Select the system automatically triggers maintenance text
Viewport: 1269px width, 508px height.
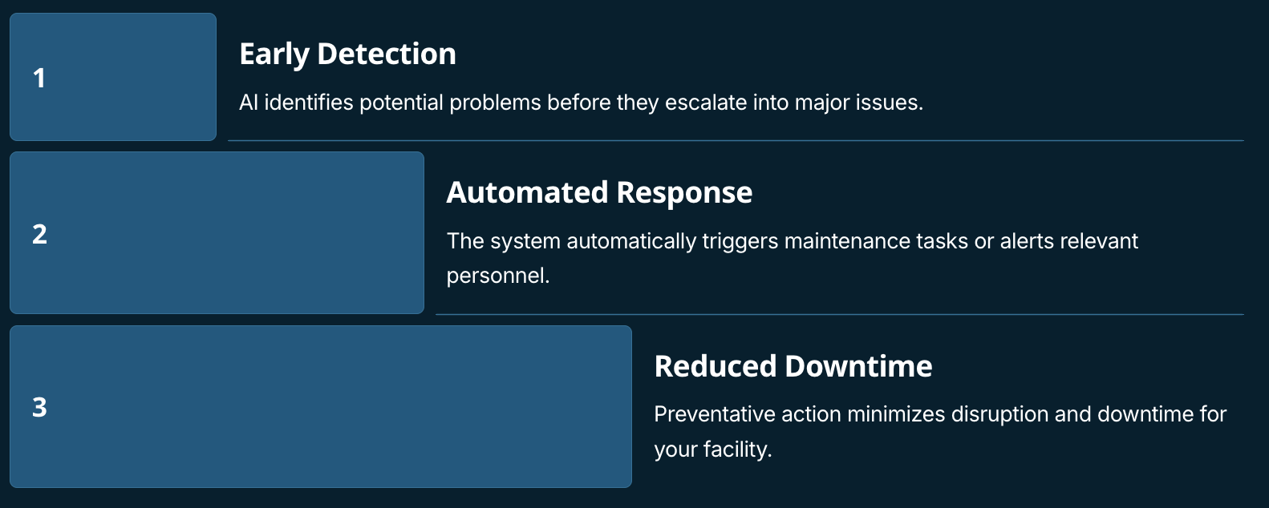coord(793,258)
